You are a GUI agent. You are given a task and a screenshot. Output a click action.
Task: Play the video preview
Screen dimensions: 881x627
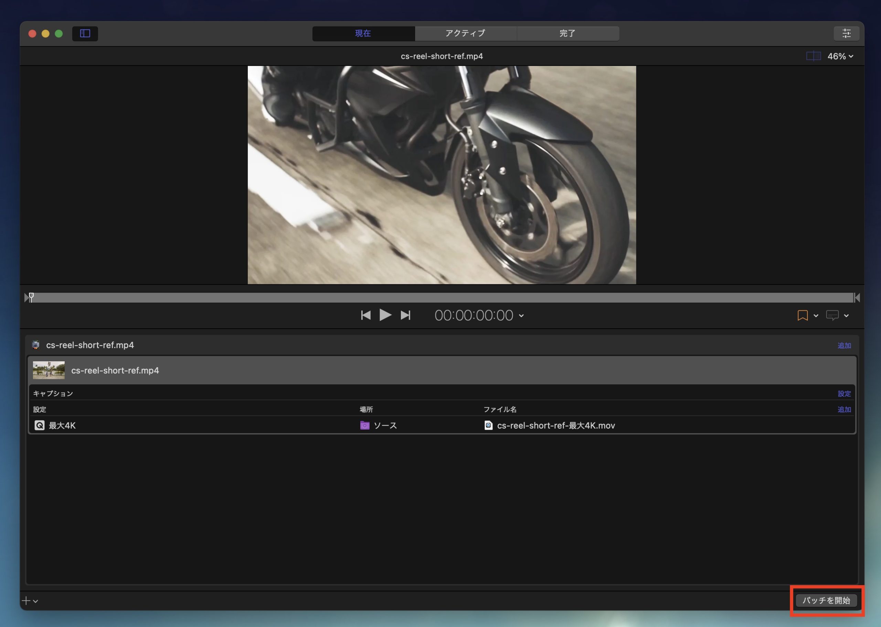(x=385, y=315)
